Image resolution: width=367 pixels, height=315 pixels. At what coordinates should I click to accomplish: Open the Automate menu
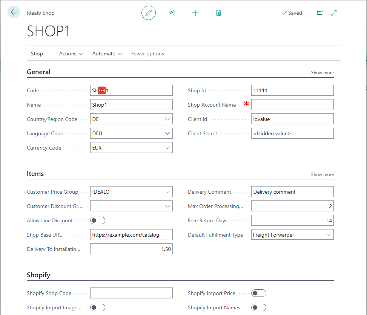(x=107, y=54)
